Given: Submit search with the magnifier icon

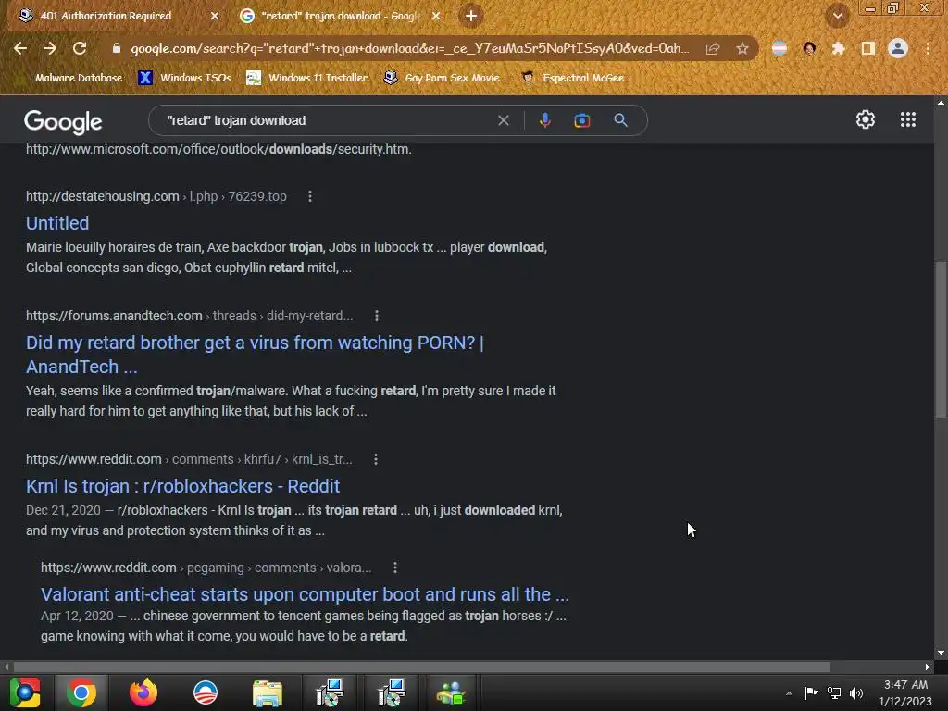Looking at the screenshot, I should (620, 120).
